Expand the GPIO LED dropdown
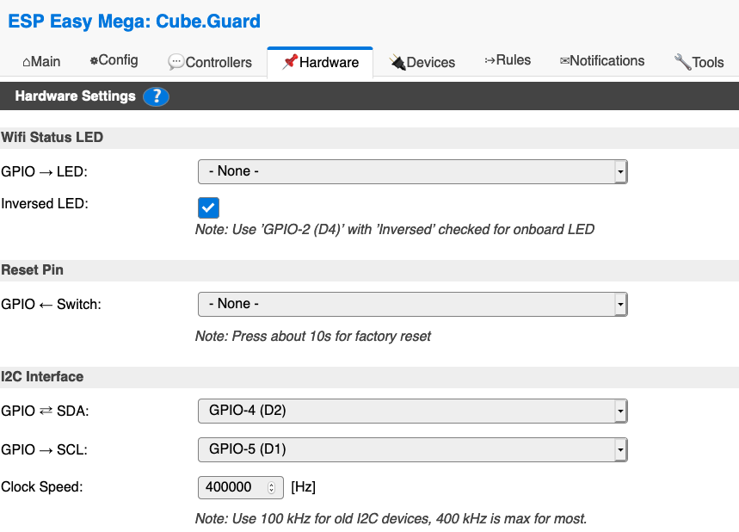Image resolution: width=739 pixels, height=532 pixels. coord(412,171)
